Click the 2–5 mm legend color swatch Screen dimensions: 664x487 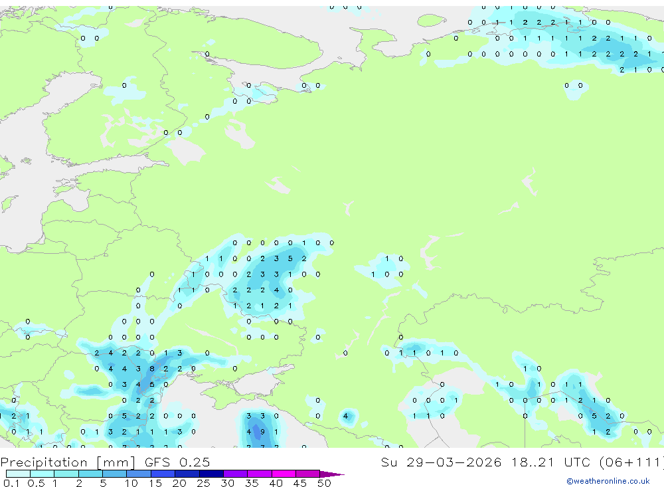(90, 474)
